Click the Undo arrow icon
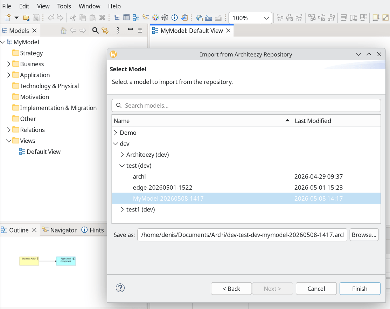Image resolution: width=390 pixels, height=309 pixels. (x=51, y=18)
